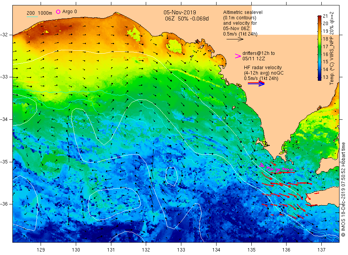
Task: Click the 129 longitude axis label
Action: [x=41, y=250]
